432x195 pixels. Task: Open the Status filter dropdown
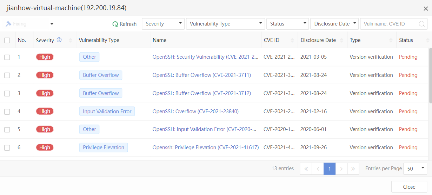[x=287, y=24]
